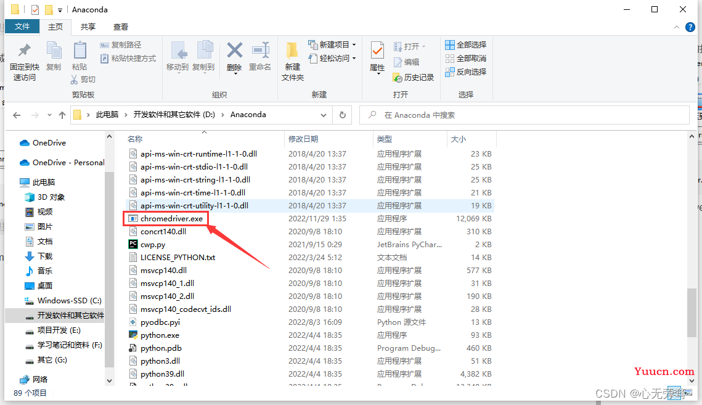
Task: Click the Copy icon in the clipboard group
Action: click(x=54, y=51)
